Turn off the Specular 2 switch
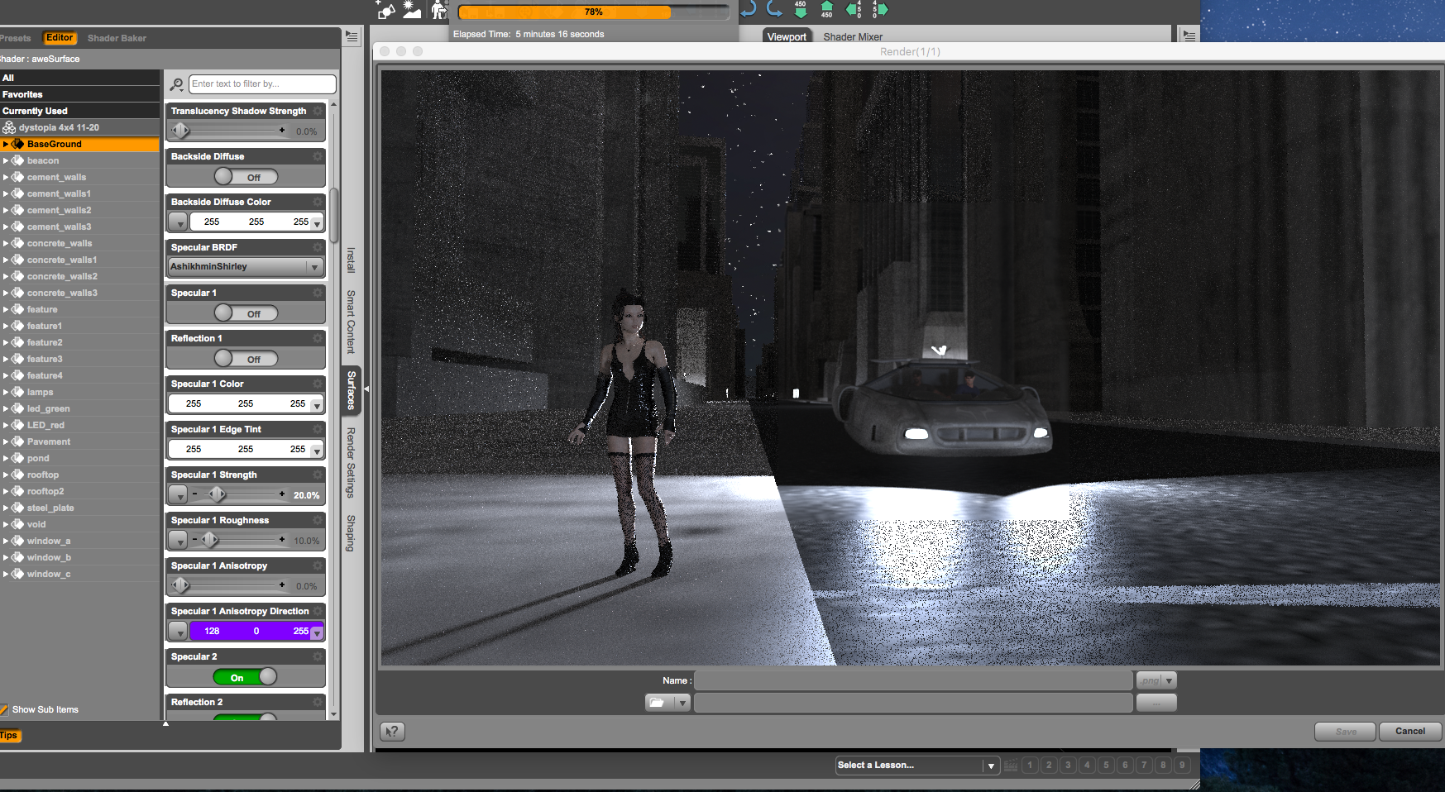The image size is (1445, 792). point(246,677)
